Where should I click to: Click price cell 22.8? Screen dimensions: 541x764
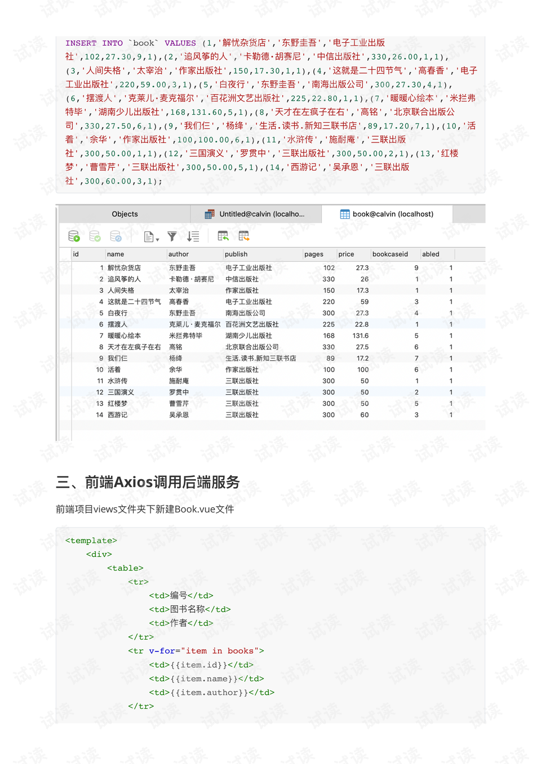click(x=362, y=324)
